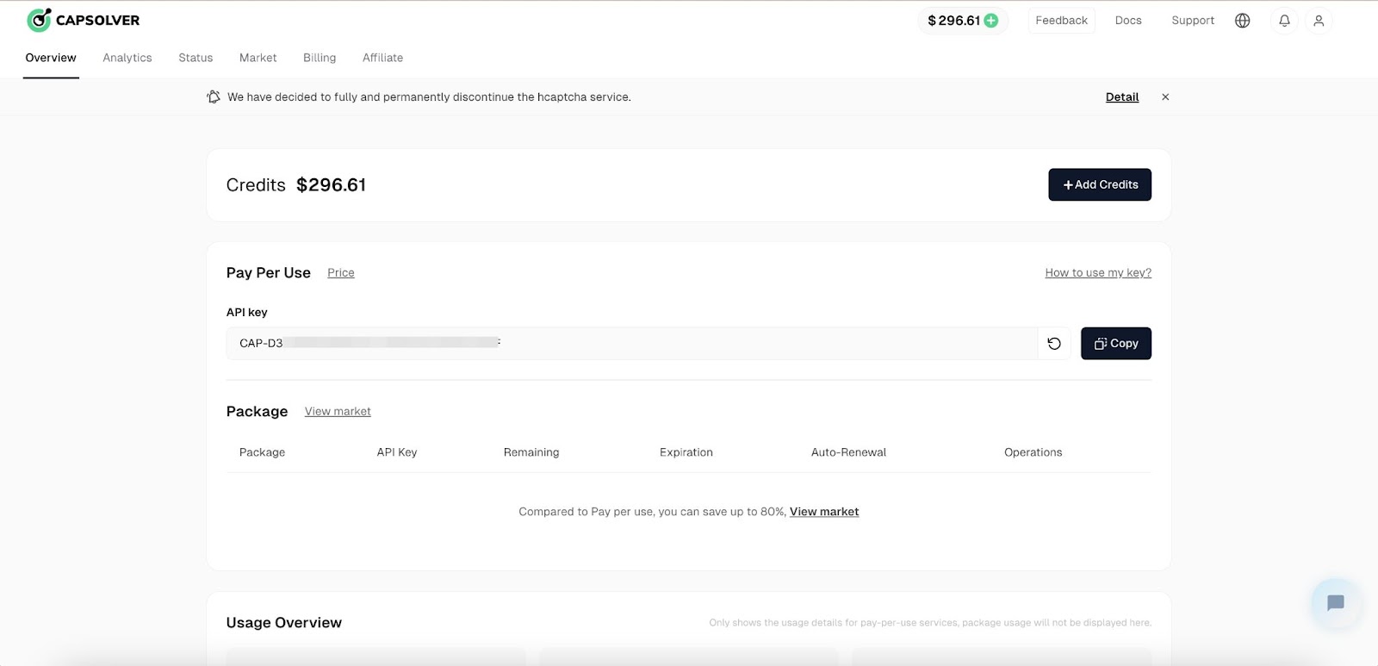
Task: Open the Support link
Action: (1193, 21)
